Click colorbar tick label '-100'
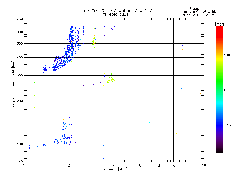240x180 pixels. (228, 125)
